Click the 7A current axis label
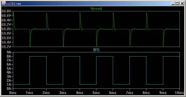 9,60
